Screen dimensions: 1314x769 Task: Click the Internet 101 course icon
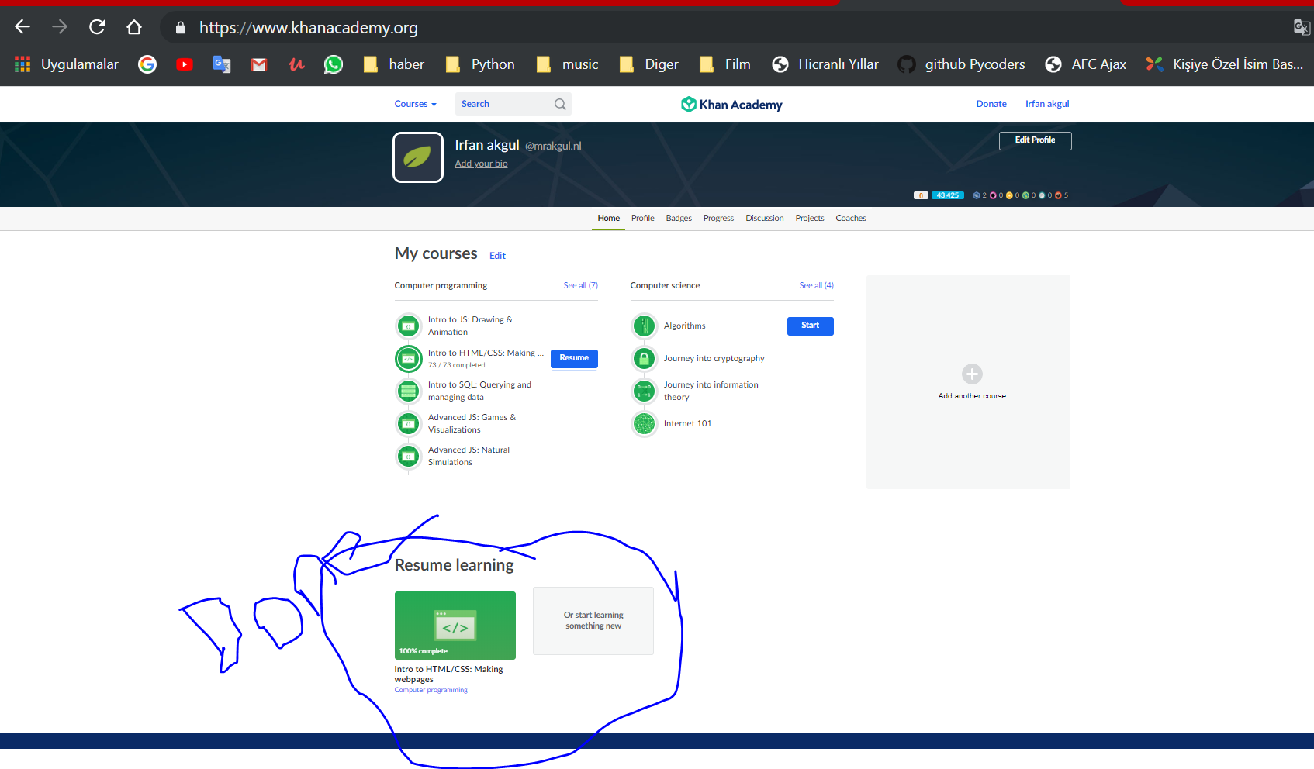coord(645,424)
